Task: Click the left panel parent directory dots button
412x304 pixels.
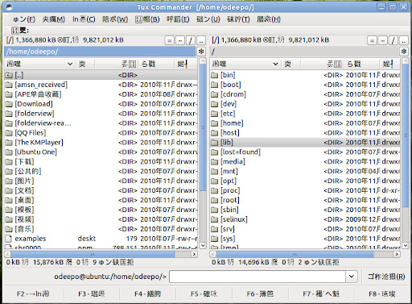Action: coord(201,40)
